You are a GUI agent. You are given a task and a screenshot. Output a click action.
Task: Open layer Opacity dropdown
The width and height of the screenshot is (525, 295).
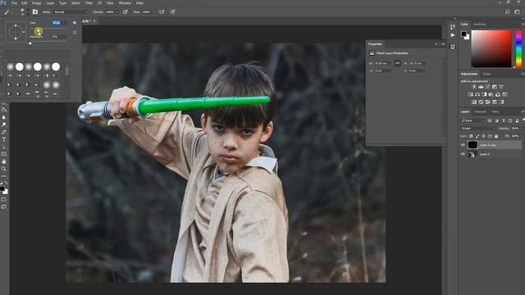click(x=522, y=129)
